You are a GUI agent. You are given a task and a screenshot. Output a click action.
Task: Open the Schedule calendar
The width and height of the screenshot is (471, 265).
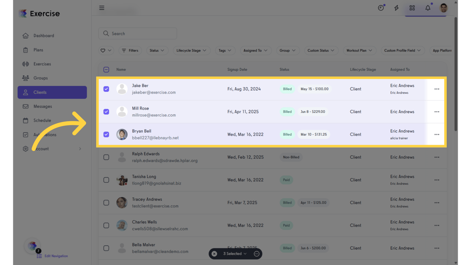click(42, 120)
